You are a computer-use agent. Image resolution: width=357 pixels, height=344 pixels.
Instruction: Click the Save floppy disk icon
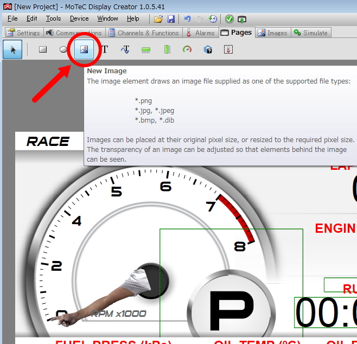(x=171, y=19)
